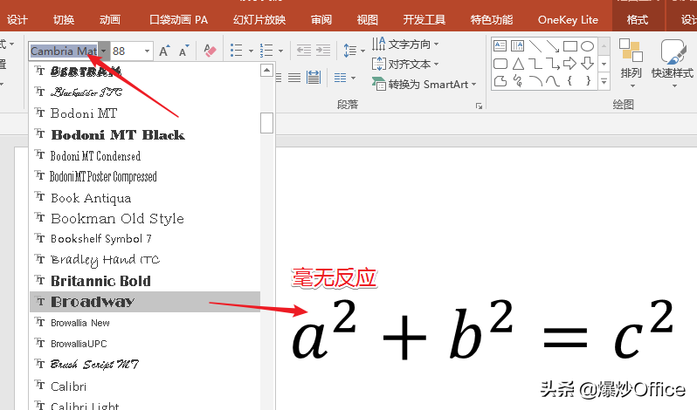Select the rounded rectangle shape

tap(500, 64)
